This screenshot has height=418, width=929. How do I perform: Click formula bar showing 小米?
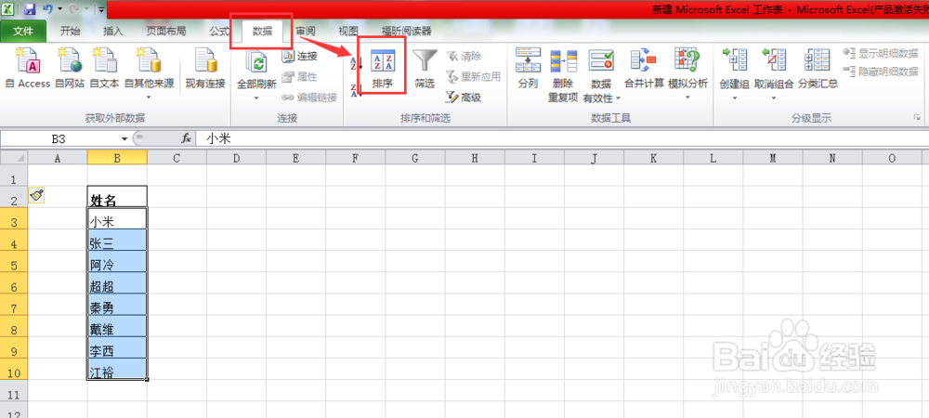pos(562,138)
